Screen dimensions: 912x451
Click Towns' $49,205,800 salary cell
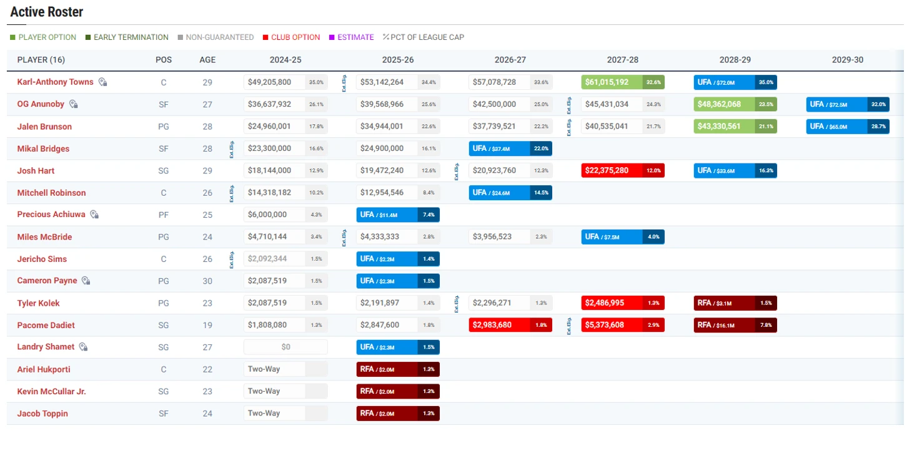click(285, 82)
